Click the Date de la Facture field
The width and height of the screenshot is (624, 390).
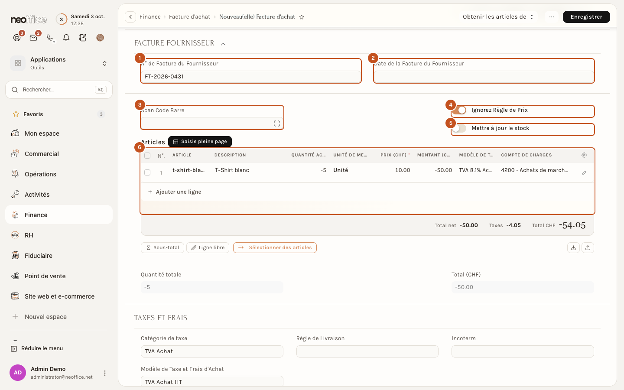(484, 77)
